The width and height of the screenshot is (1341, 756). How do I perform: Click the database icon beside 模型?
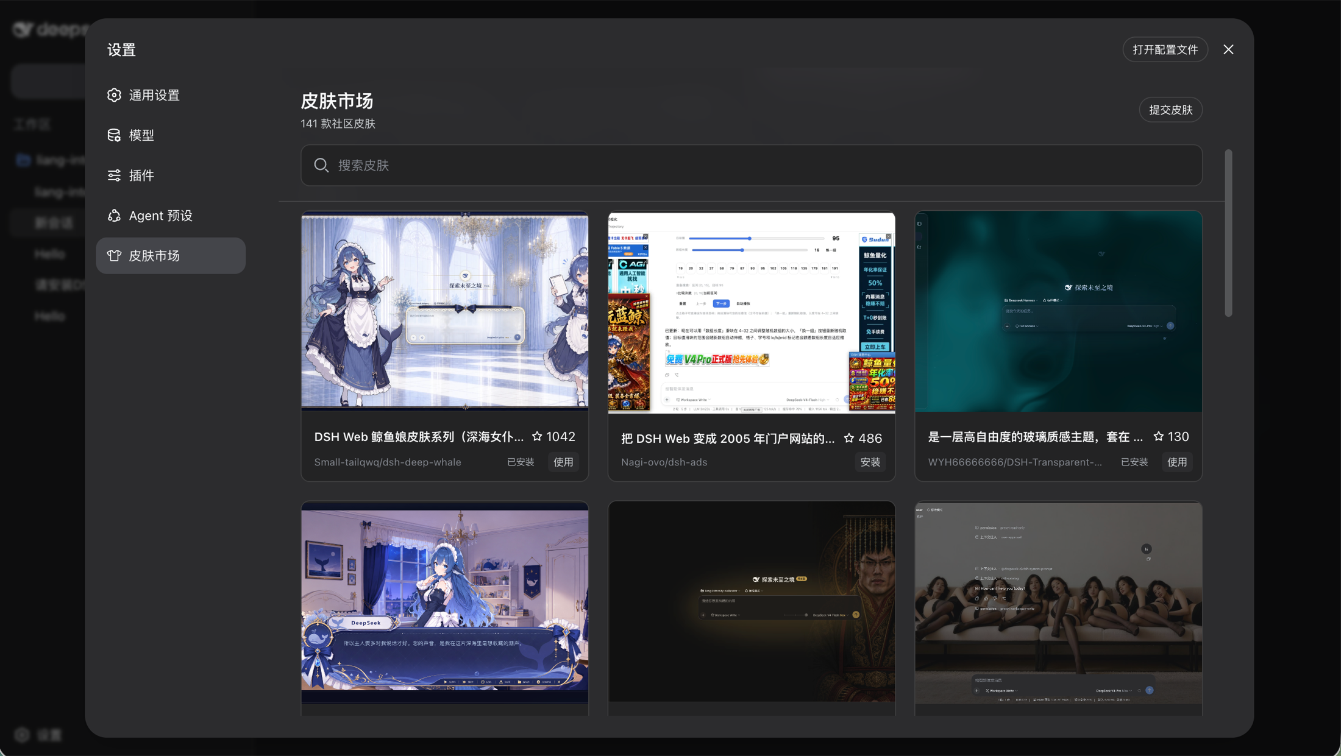pyautogui.click(x=114, y=135)
